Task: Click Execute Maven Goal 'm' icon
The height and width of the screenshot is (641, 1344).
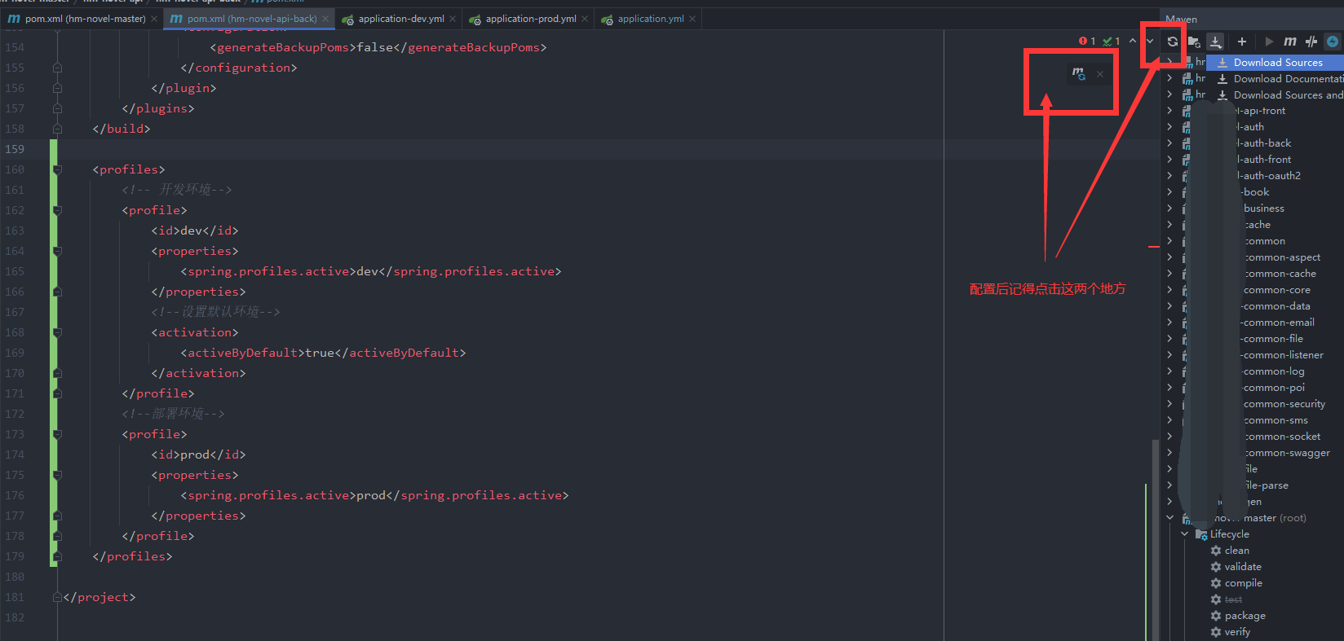Action: coord(1289,42)
